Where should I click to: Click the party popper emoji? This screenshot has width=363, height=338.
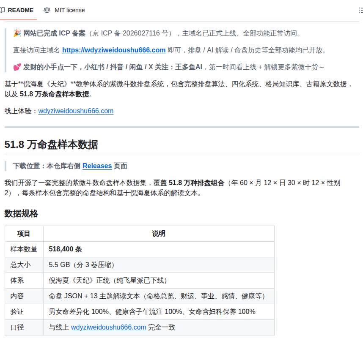pyautogui.click(x=17, y=33)
